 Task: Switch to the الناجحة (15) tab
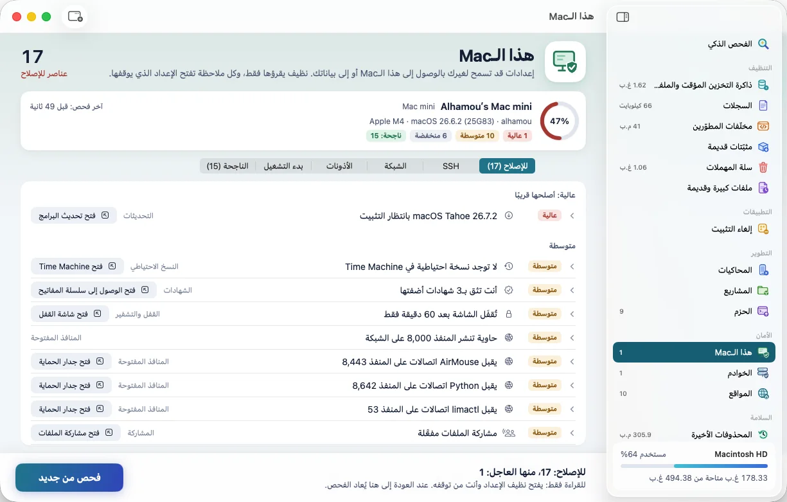tap(227, 166)
